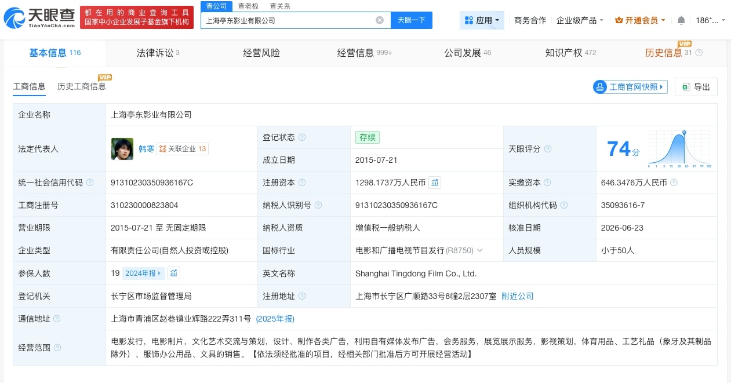Viewport: 731px width, 383px height.
Task: Open the 商务合作 link
Action: tap(530, 20)
